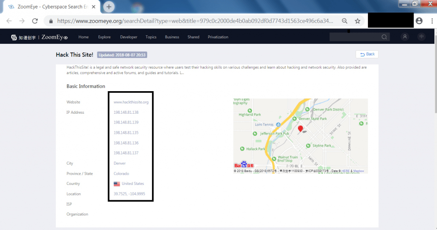The width and height of the screenshot is (437, 230).
Task: Open the Topics menu item
Action: tap(151, 37)
